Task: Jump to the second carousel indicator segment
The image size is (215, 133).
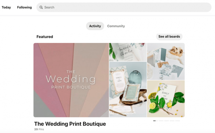Action: click(161, 121)
